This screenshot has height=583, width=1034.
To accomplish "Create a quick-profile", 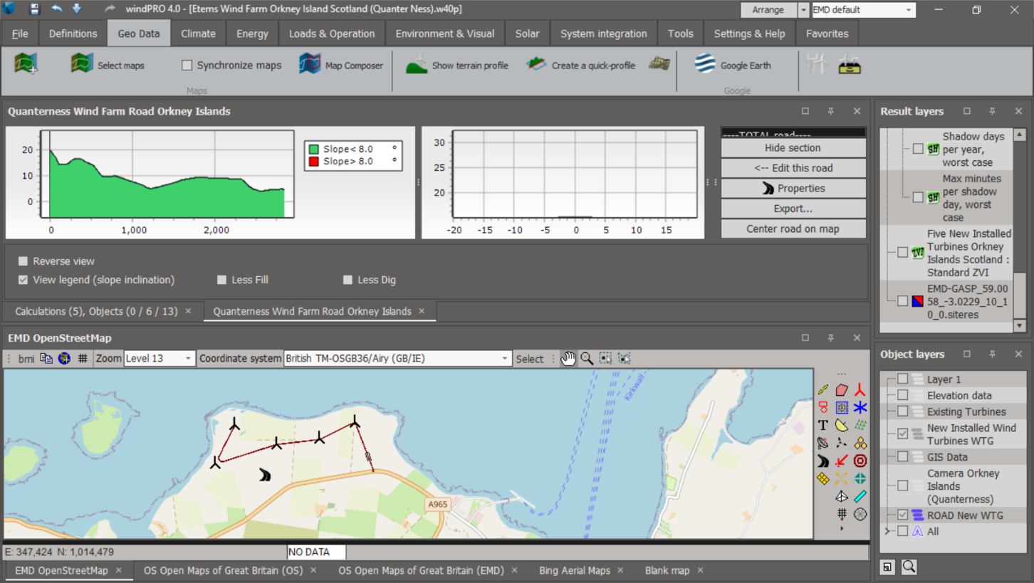I will pyautogui.click(x=580, y=65).
